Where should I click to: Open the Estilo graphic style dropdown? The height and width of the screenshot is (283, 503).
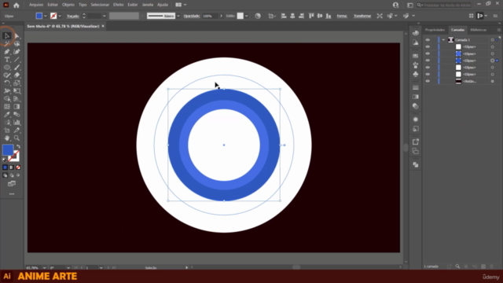click(246, 16)
